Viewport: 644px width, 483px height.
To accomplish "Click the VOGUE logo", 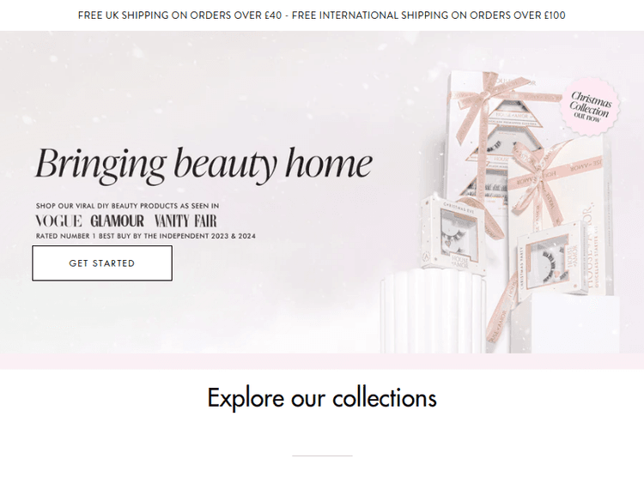I will pyautogui.click(x=58, y=220).
